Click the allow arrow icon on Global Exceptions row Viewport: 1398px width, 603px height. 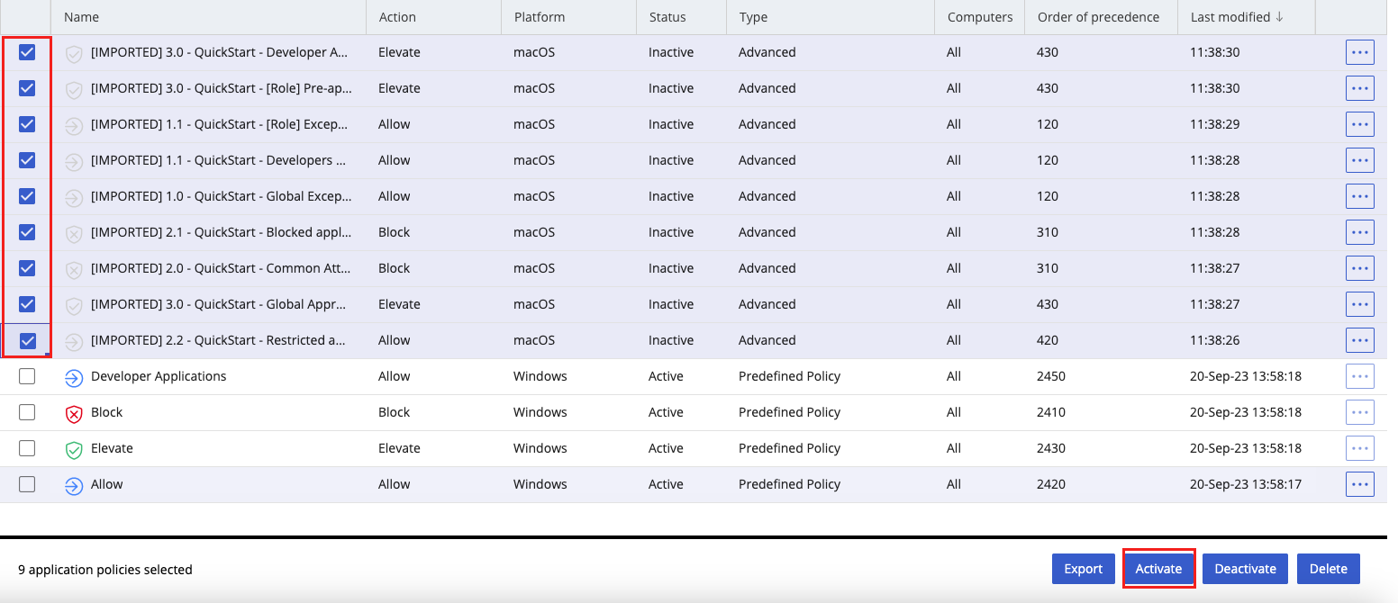[x=75, y=196]
